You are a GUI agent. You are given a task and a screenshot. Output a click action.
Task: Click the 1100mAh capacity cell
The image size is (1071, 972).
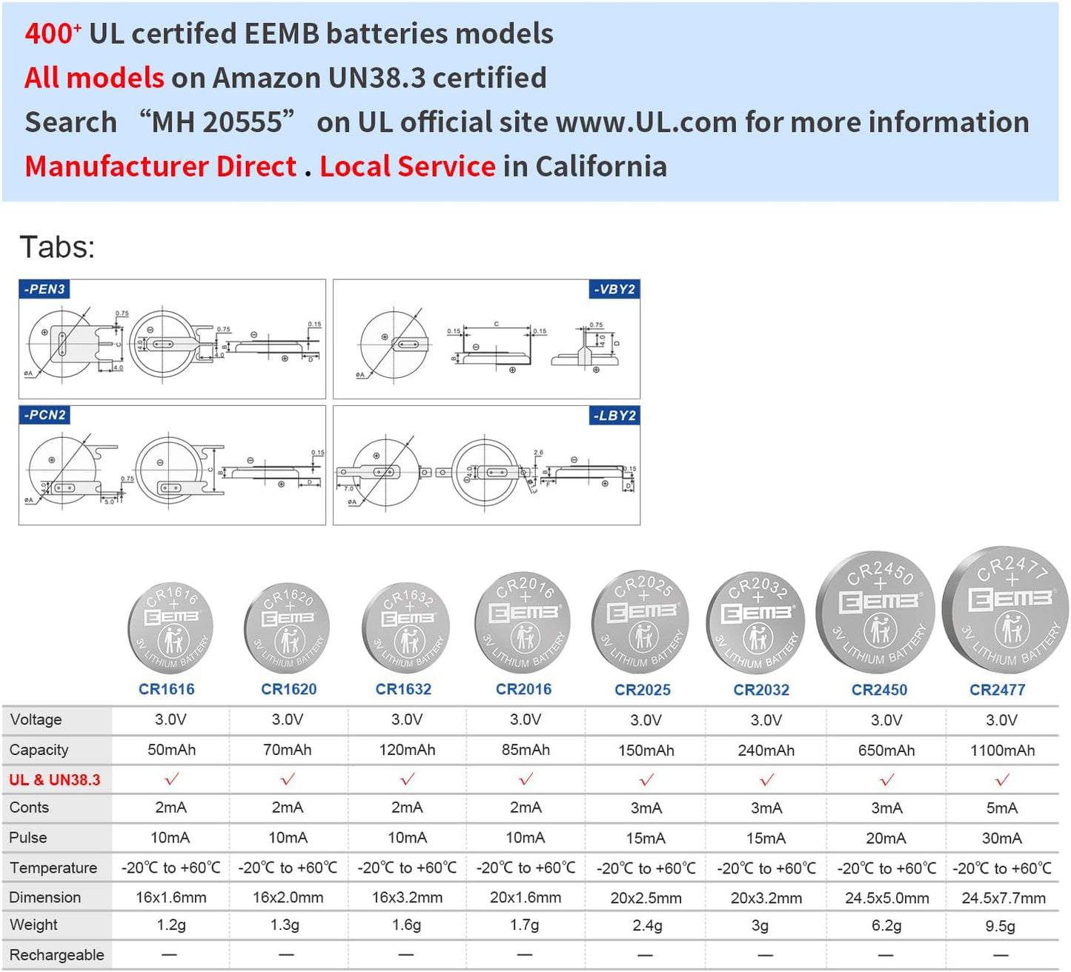(x=1002, y=750)
